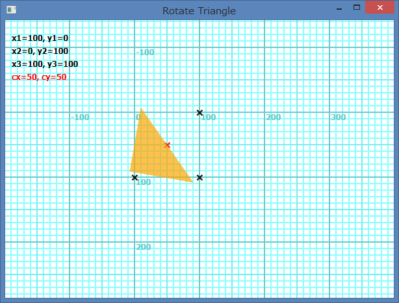
Task: Click the '200' label on the vertical axis
Action: [x=143, y=247]
